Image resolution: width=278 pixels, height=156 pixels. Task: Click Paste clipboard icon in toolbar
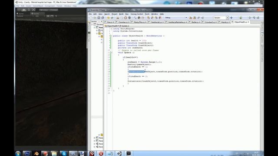point(126,18)
